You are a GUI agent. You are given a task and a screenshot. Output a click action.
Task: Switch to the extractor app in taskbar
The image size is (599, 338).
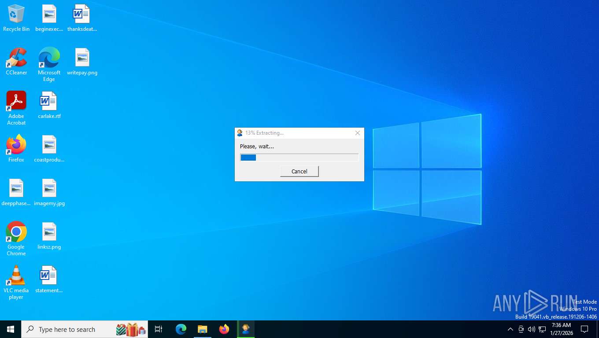[x=246, y=329]
